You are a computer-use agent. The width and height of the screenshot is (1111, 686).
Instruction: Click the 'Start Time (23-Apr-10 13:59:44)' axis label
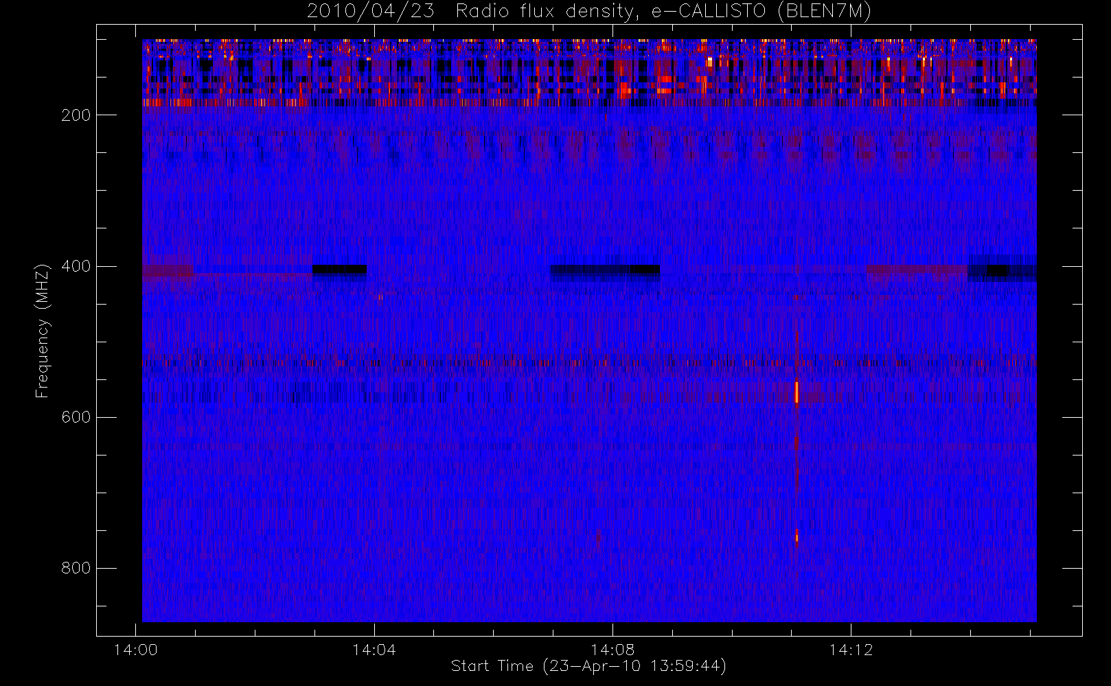[588, 666]
